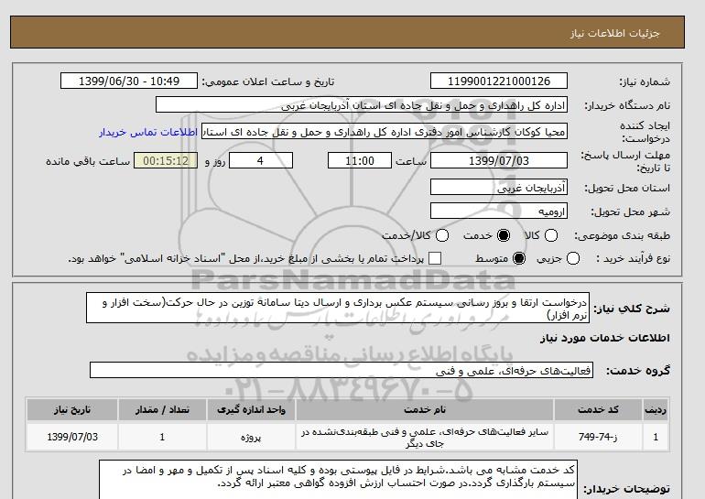The height and width of the screenshot is (499, 705).
Task: Click the شرح کلی نیاز label
Action: point(632,309)
